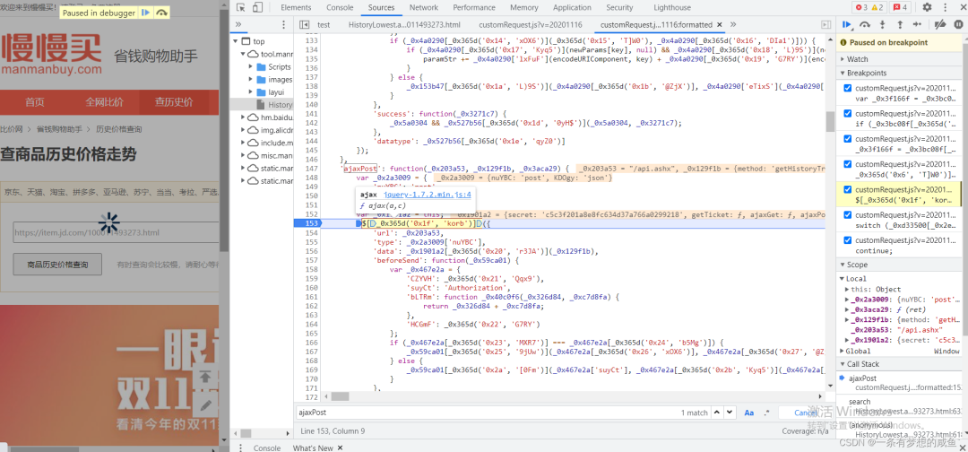The image size is (968, 452).
Task: Activate the inspect element picker
Action: [x=241, y=7]
